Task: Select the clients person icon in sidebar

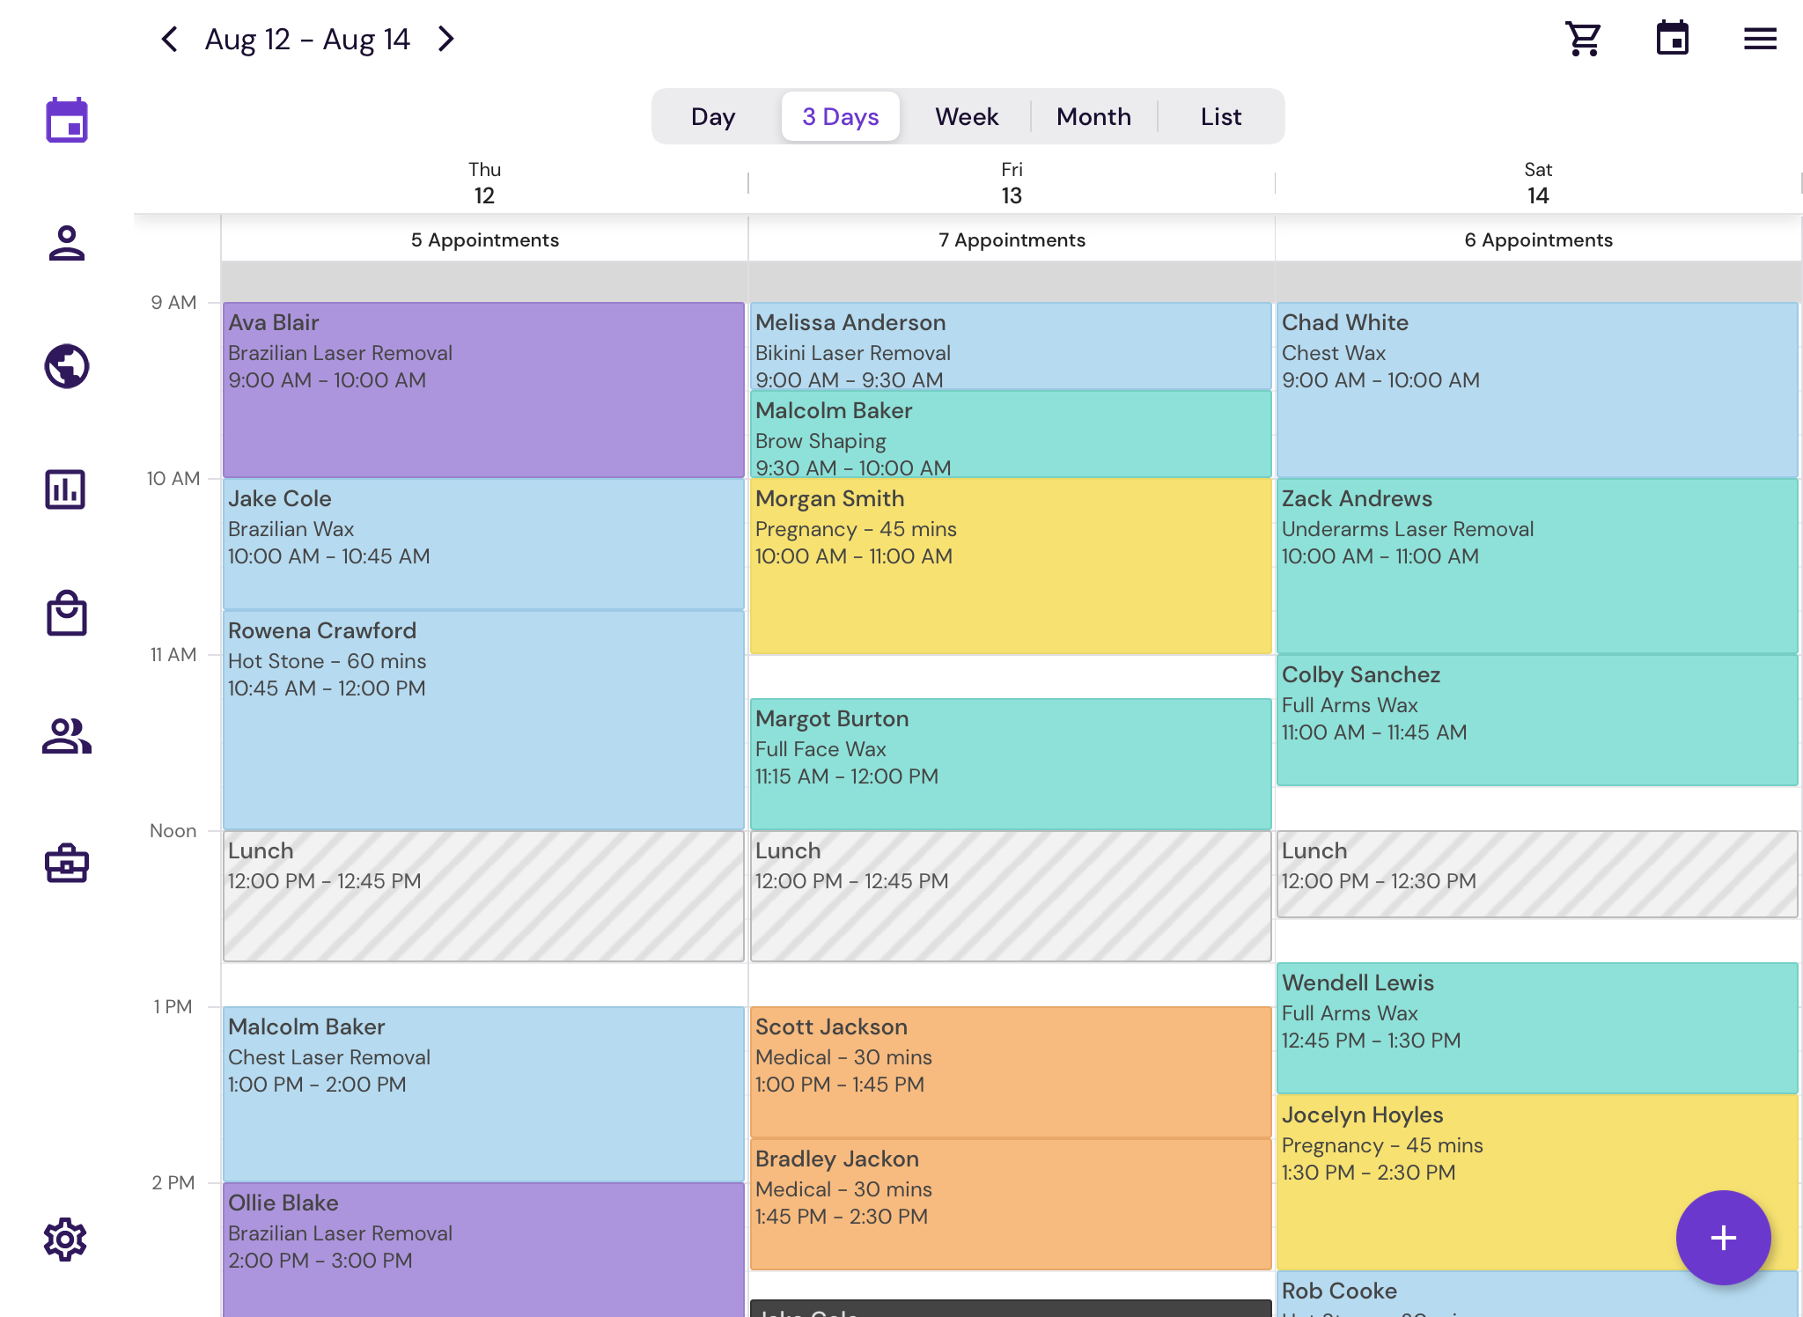Action: [66, 244]
